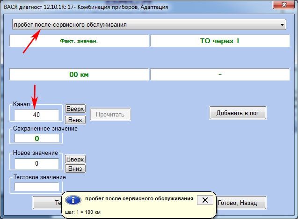Click the '00 км' value display

tap(79, 74)
